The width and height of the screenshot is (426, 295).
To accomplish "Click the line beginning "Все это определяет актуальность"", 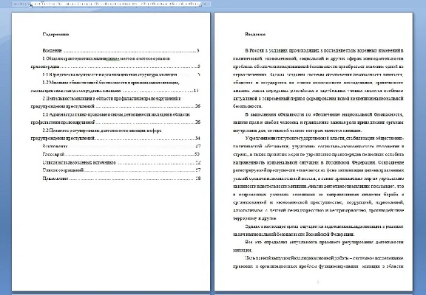I will pos(325,242).
